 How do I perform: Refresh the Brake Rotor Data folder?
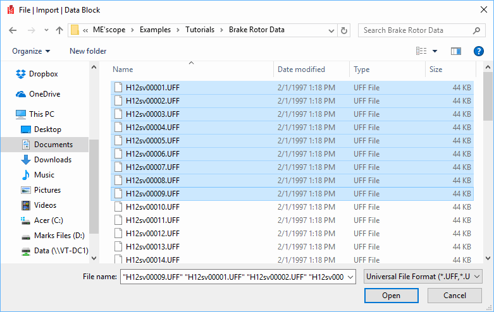(x=344, y=30)
